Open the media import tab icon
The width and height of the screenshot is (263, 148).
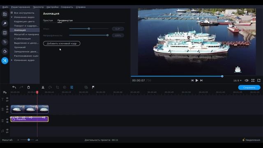click(5, 14)
